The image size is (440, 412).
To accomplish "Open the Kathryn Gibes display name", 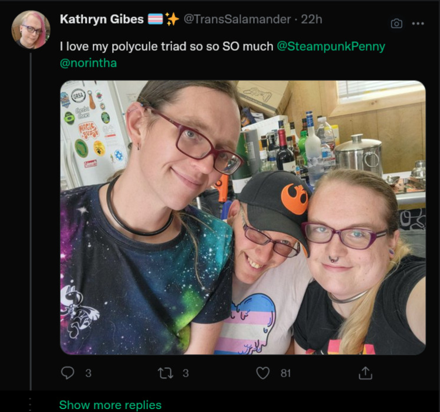I will (x=101, y=19).
